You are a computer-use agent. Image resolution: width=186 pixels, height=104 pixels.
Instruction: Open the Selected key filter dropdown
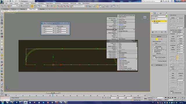(x=158, y=98)
